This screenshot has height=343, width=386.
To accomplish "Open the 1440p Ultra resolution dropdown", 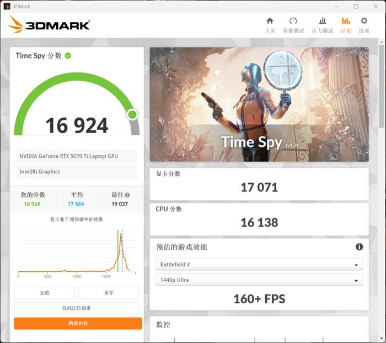I will [259, 280].
